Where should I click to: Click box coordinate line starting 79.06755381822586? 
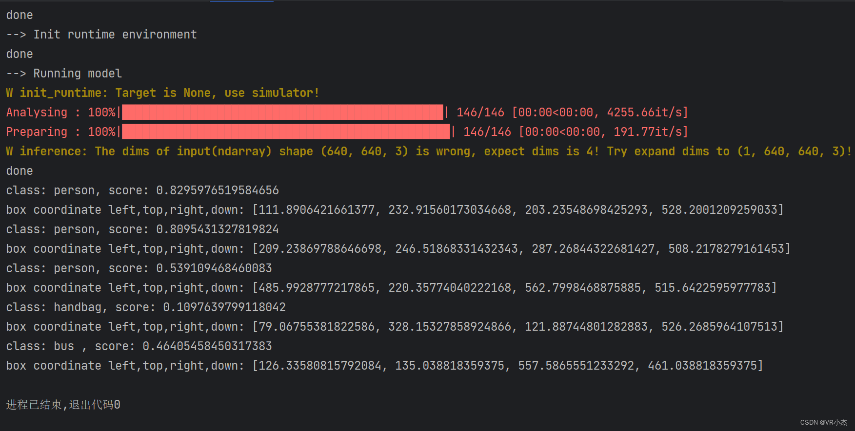(x=395, y=327)
